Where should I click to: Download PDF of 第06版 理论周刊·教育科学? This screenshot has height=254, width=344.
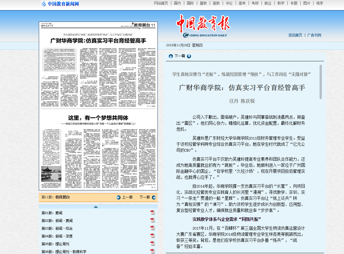[153, 251]
